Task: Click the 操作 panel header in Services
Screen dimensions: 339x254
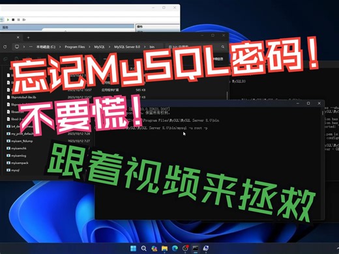Action: click(x=140, y=27)
